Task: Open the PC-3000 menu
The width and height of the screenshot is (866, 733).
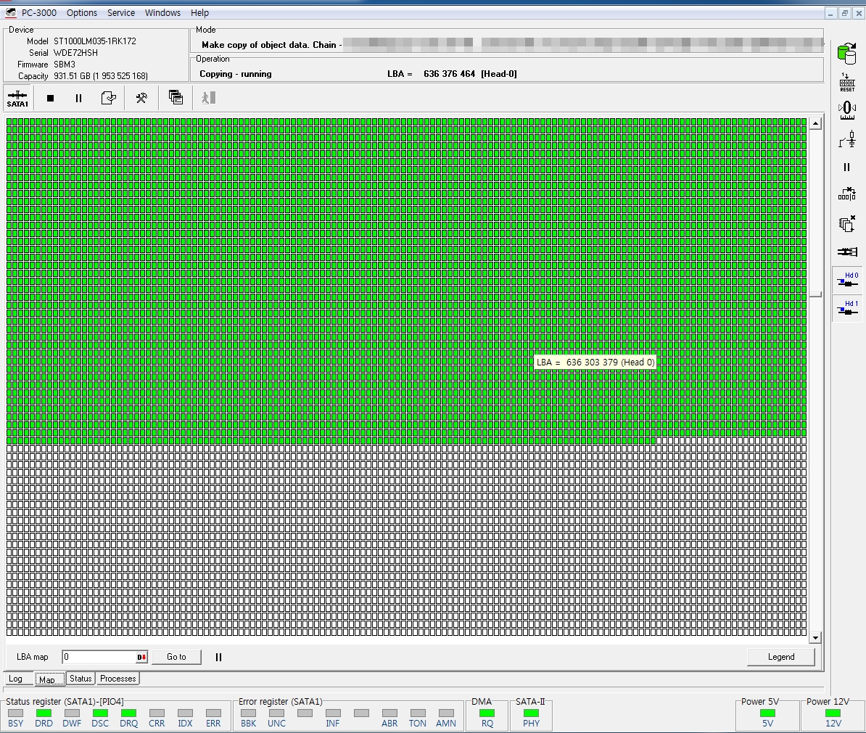Action: tap(38, 13)
